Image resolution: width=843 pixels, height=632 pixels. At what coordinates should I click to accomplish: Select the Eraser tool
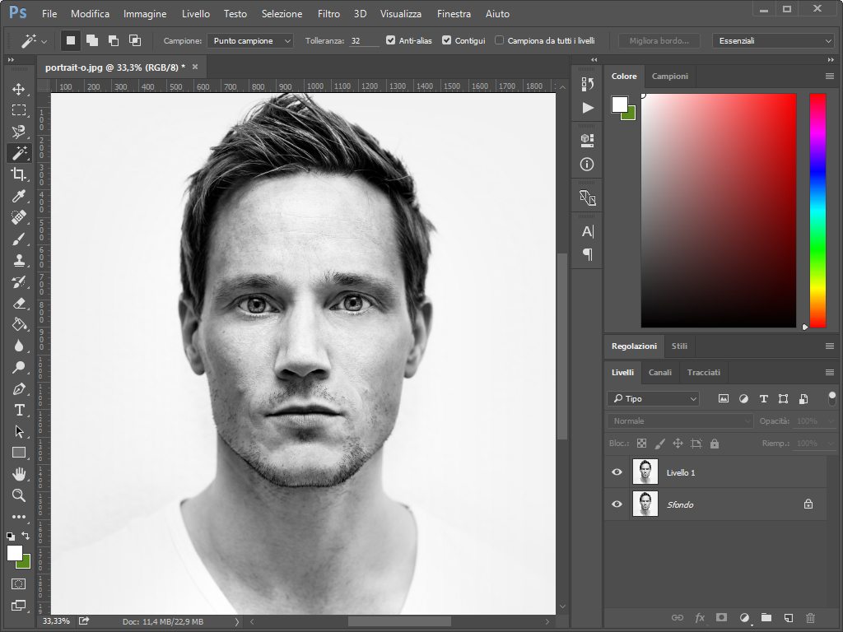tap(18, 303)
